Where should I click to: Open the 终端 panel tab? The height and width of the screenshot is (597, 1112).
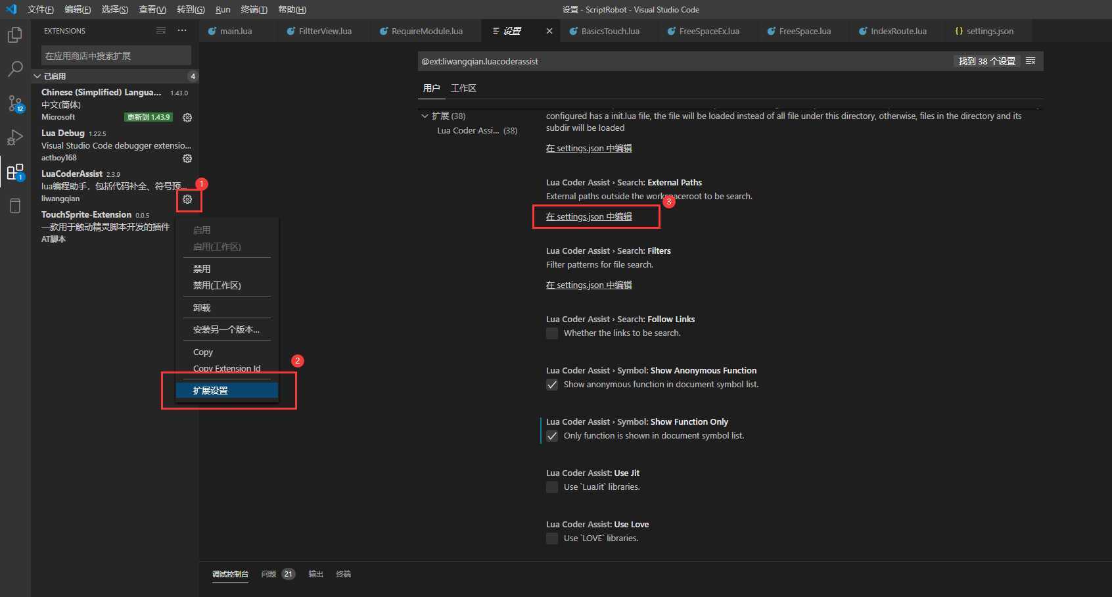(x=344, y=574)
